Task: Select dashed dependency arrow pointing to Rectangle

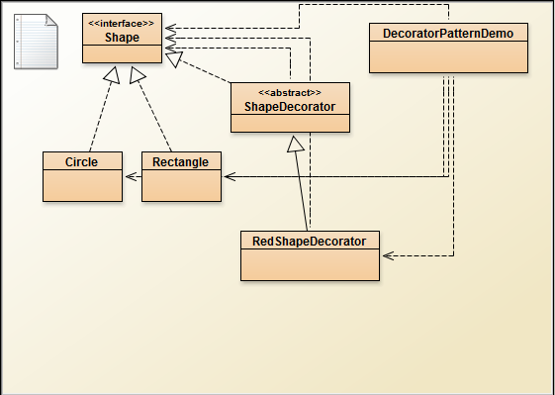Action: [336, 176]
